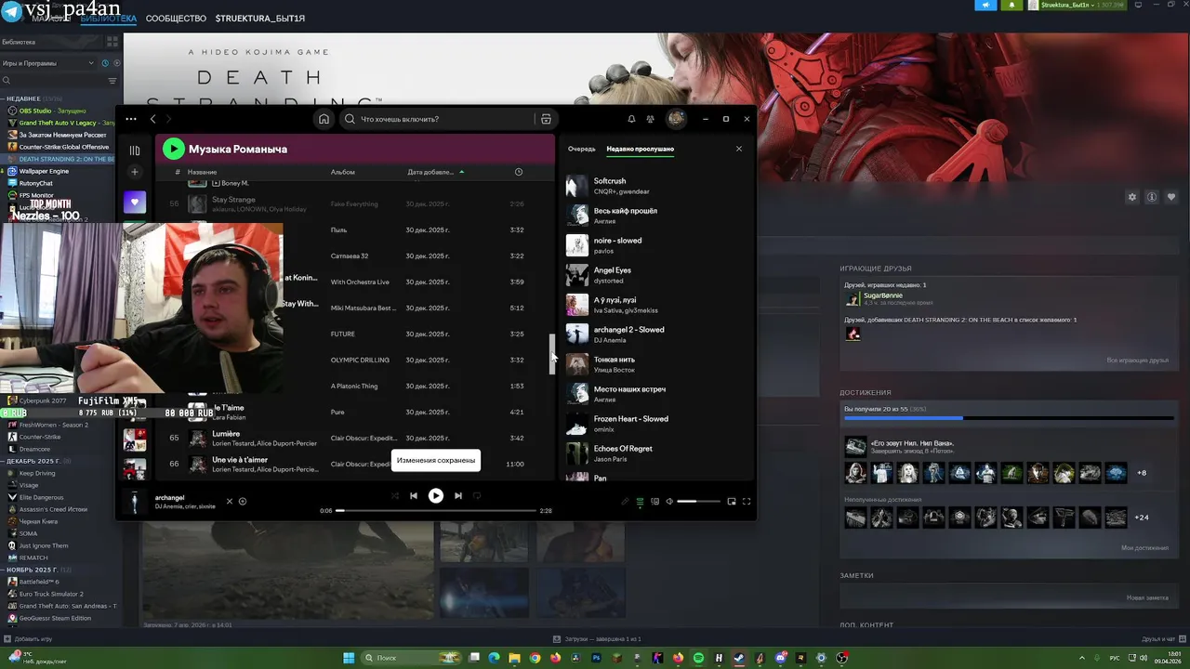Open Browse icon in Spotify search bar

546,119
